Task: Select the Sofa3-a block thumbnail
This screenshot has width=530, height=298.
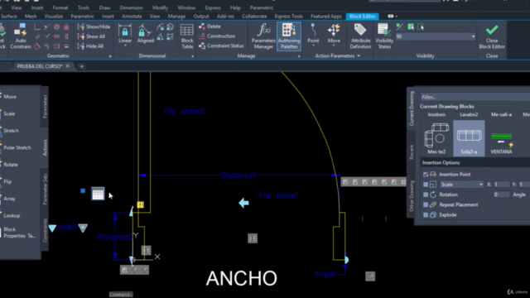Action: coord(469,138)
